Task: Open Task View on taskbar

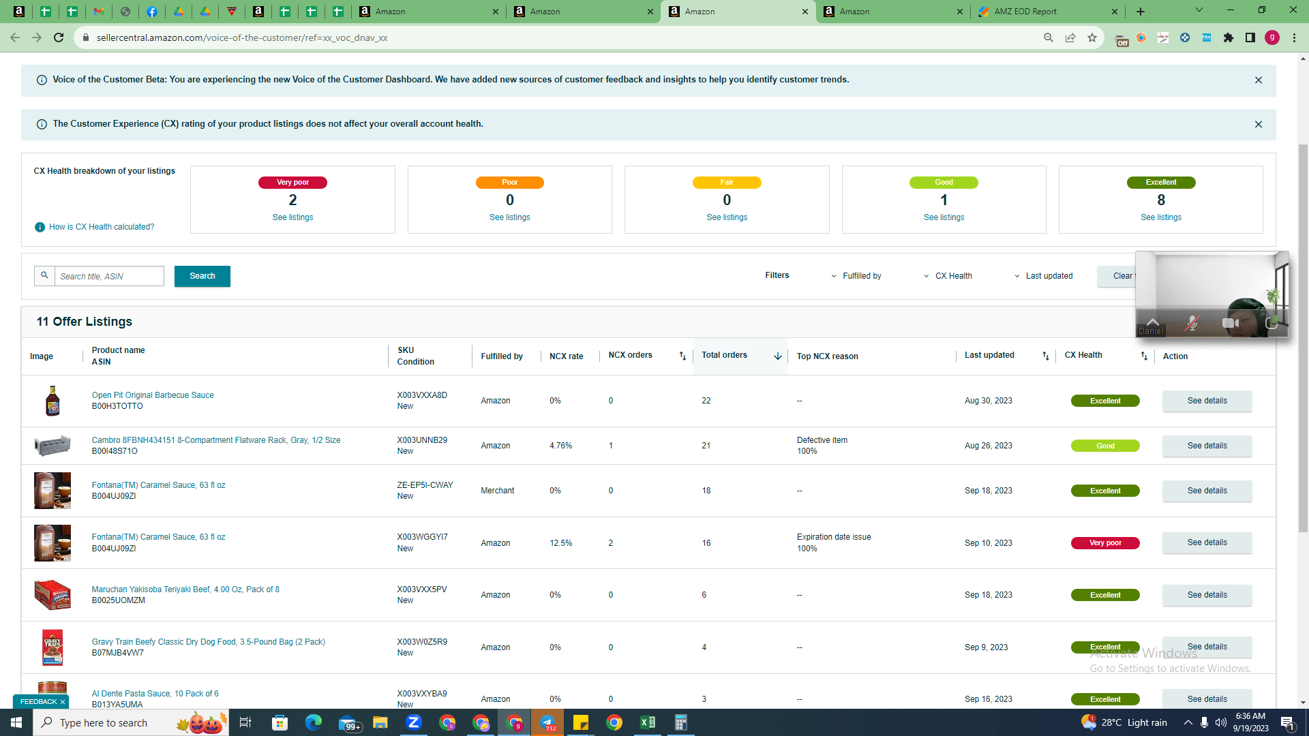Action: click(x=245, y=722)
